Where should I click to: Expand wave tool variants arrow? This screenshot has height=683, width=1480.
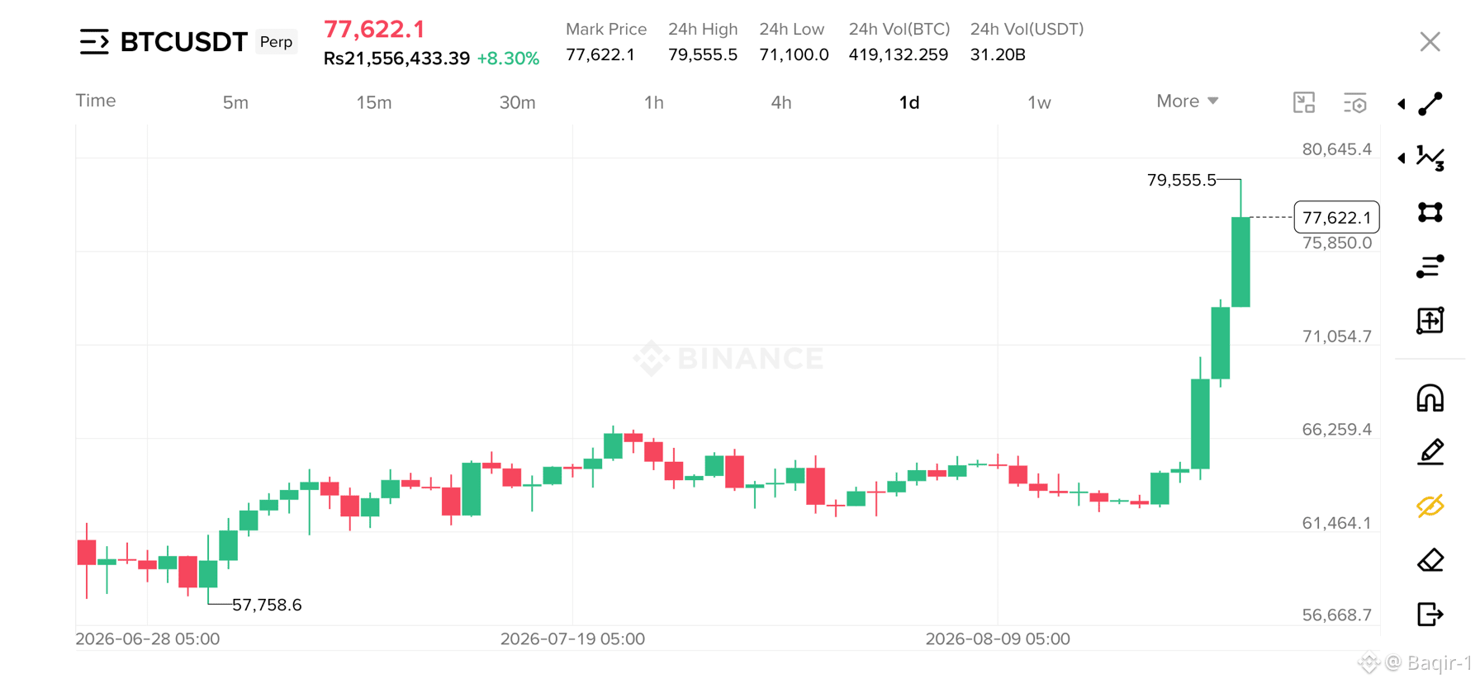[1402, 158]
